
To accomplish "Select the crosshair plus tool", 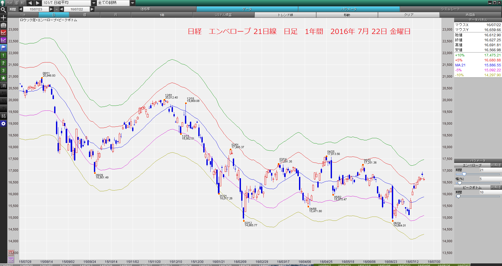I will (3, 18).
